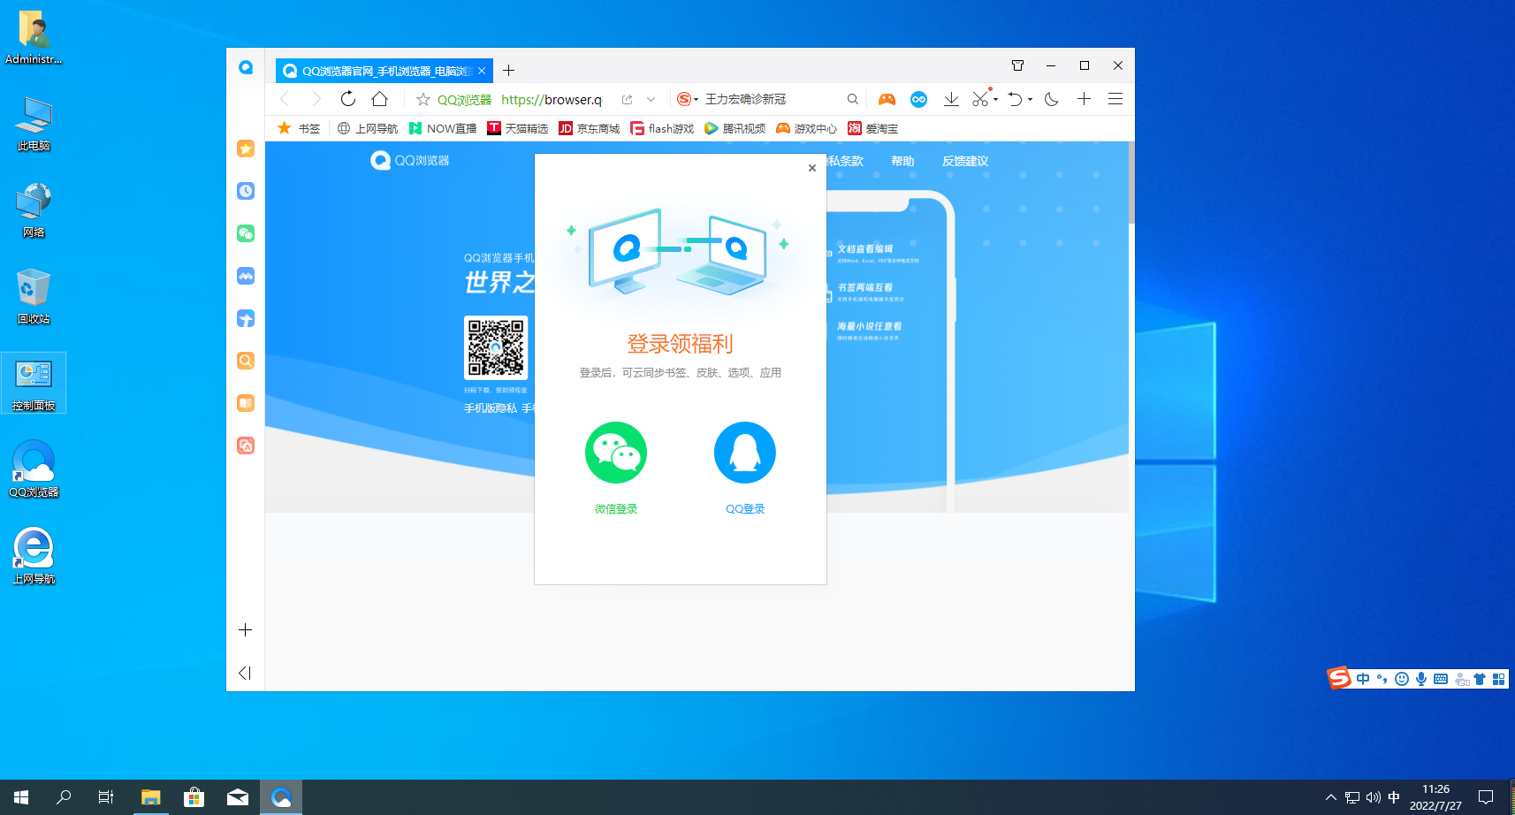Click the taskbar volume icon

[1373, 797]
